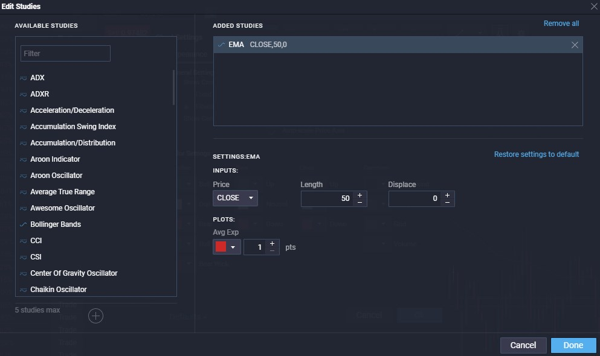This screenshot has height=356, width=600.
Task: Open the Price CLOSE dropdown
Action: 235,198
